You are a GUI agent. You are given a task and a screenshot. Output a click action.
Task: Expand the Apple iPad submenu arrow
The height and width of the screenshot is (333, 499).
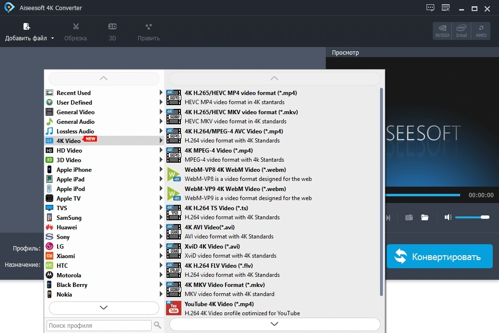(x=161, y=179)
